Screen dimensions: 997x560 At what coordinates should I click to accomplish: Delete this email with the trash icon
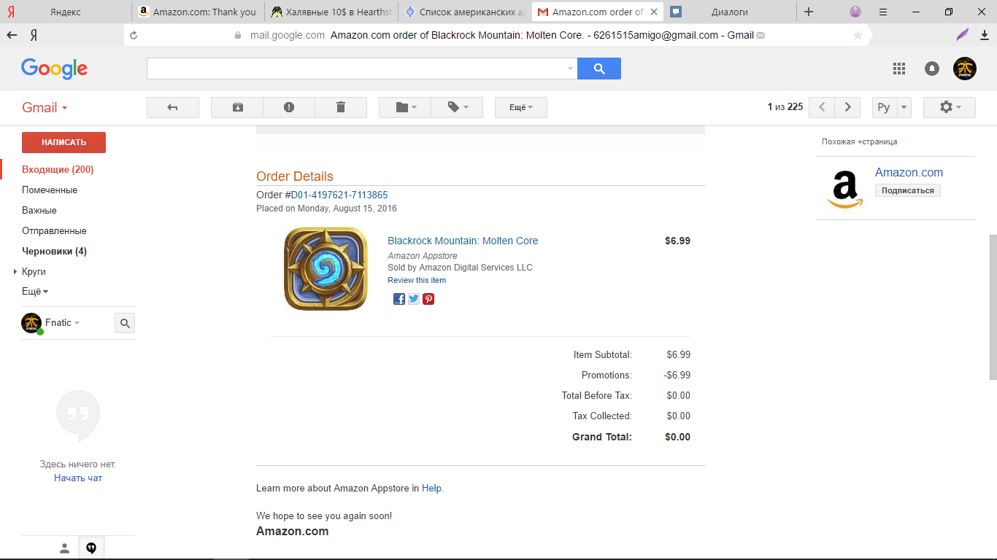click(341, 107)
